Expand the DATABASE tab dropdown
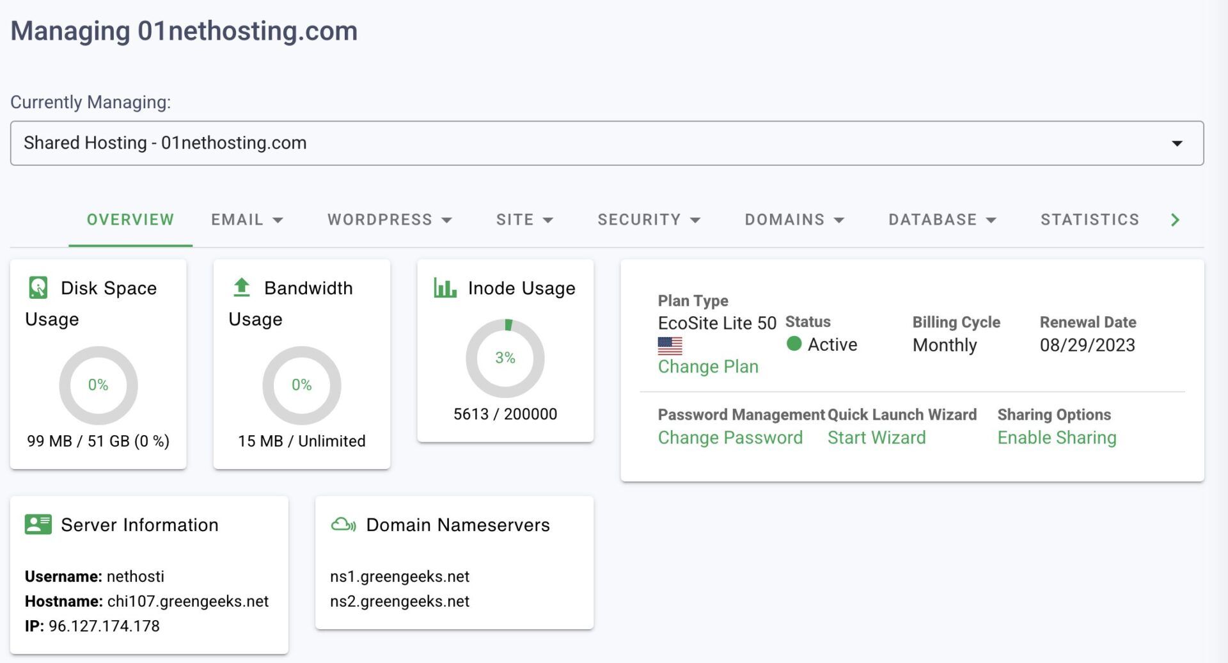The image size is (1228, 663). pos(942,220)
